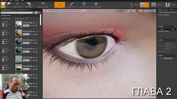
Task: Add a new mask with plus icon
Action: click(175, 26)
